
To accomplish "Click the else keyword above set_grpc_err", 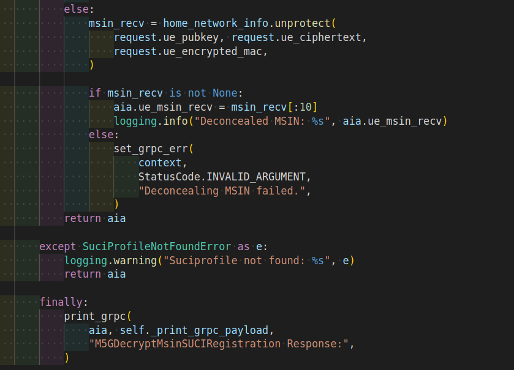I will 101,135.
